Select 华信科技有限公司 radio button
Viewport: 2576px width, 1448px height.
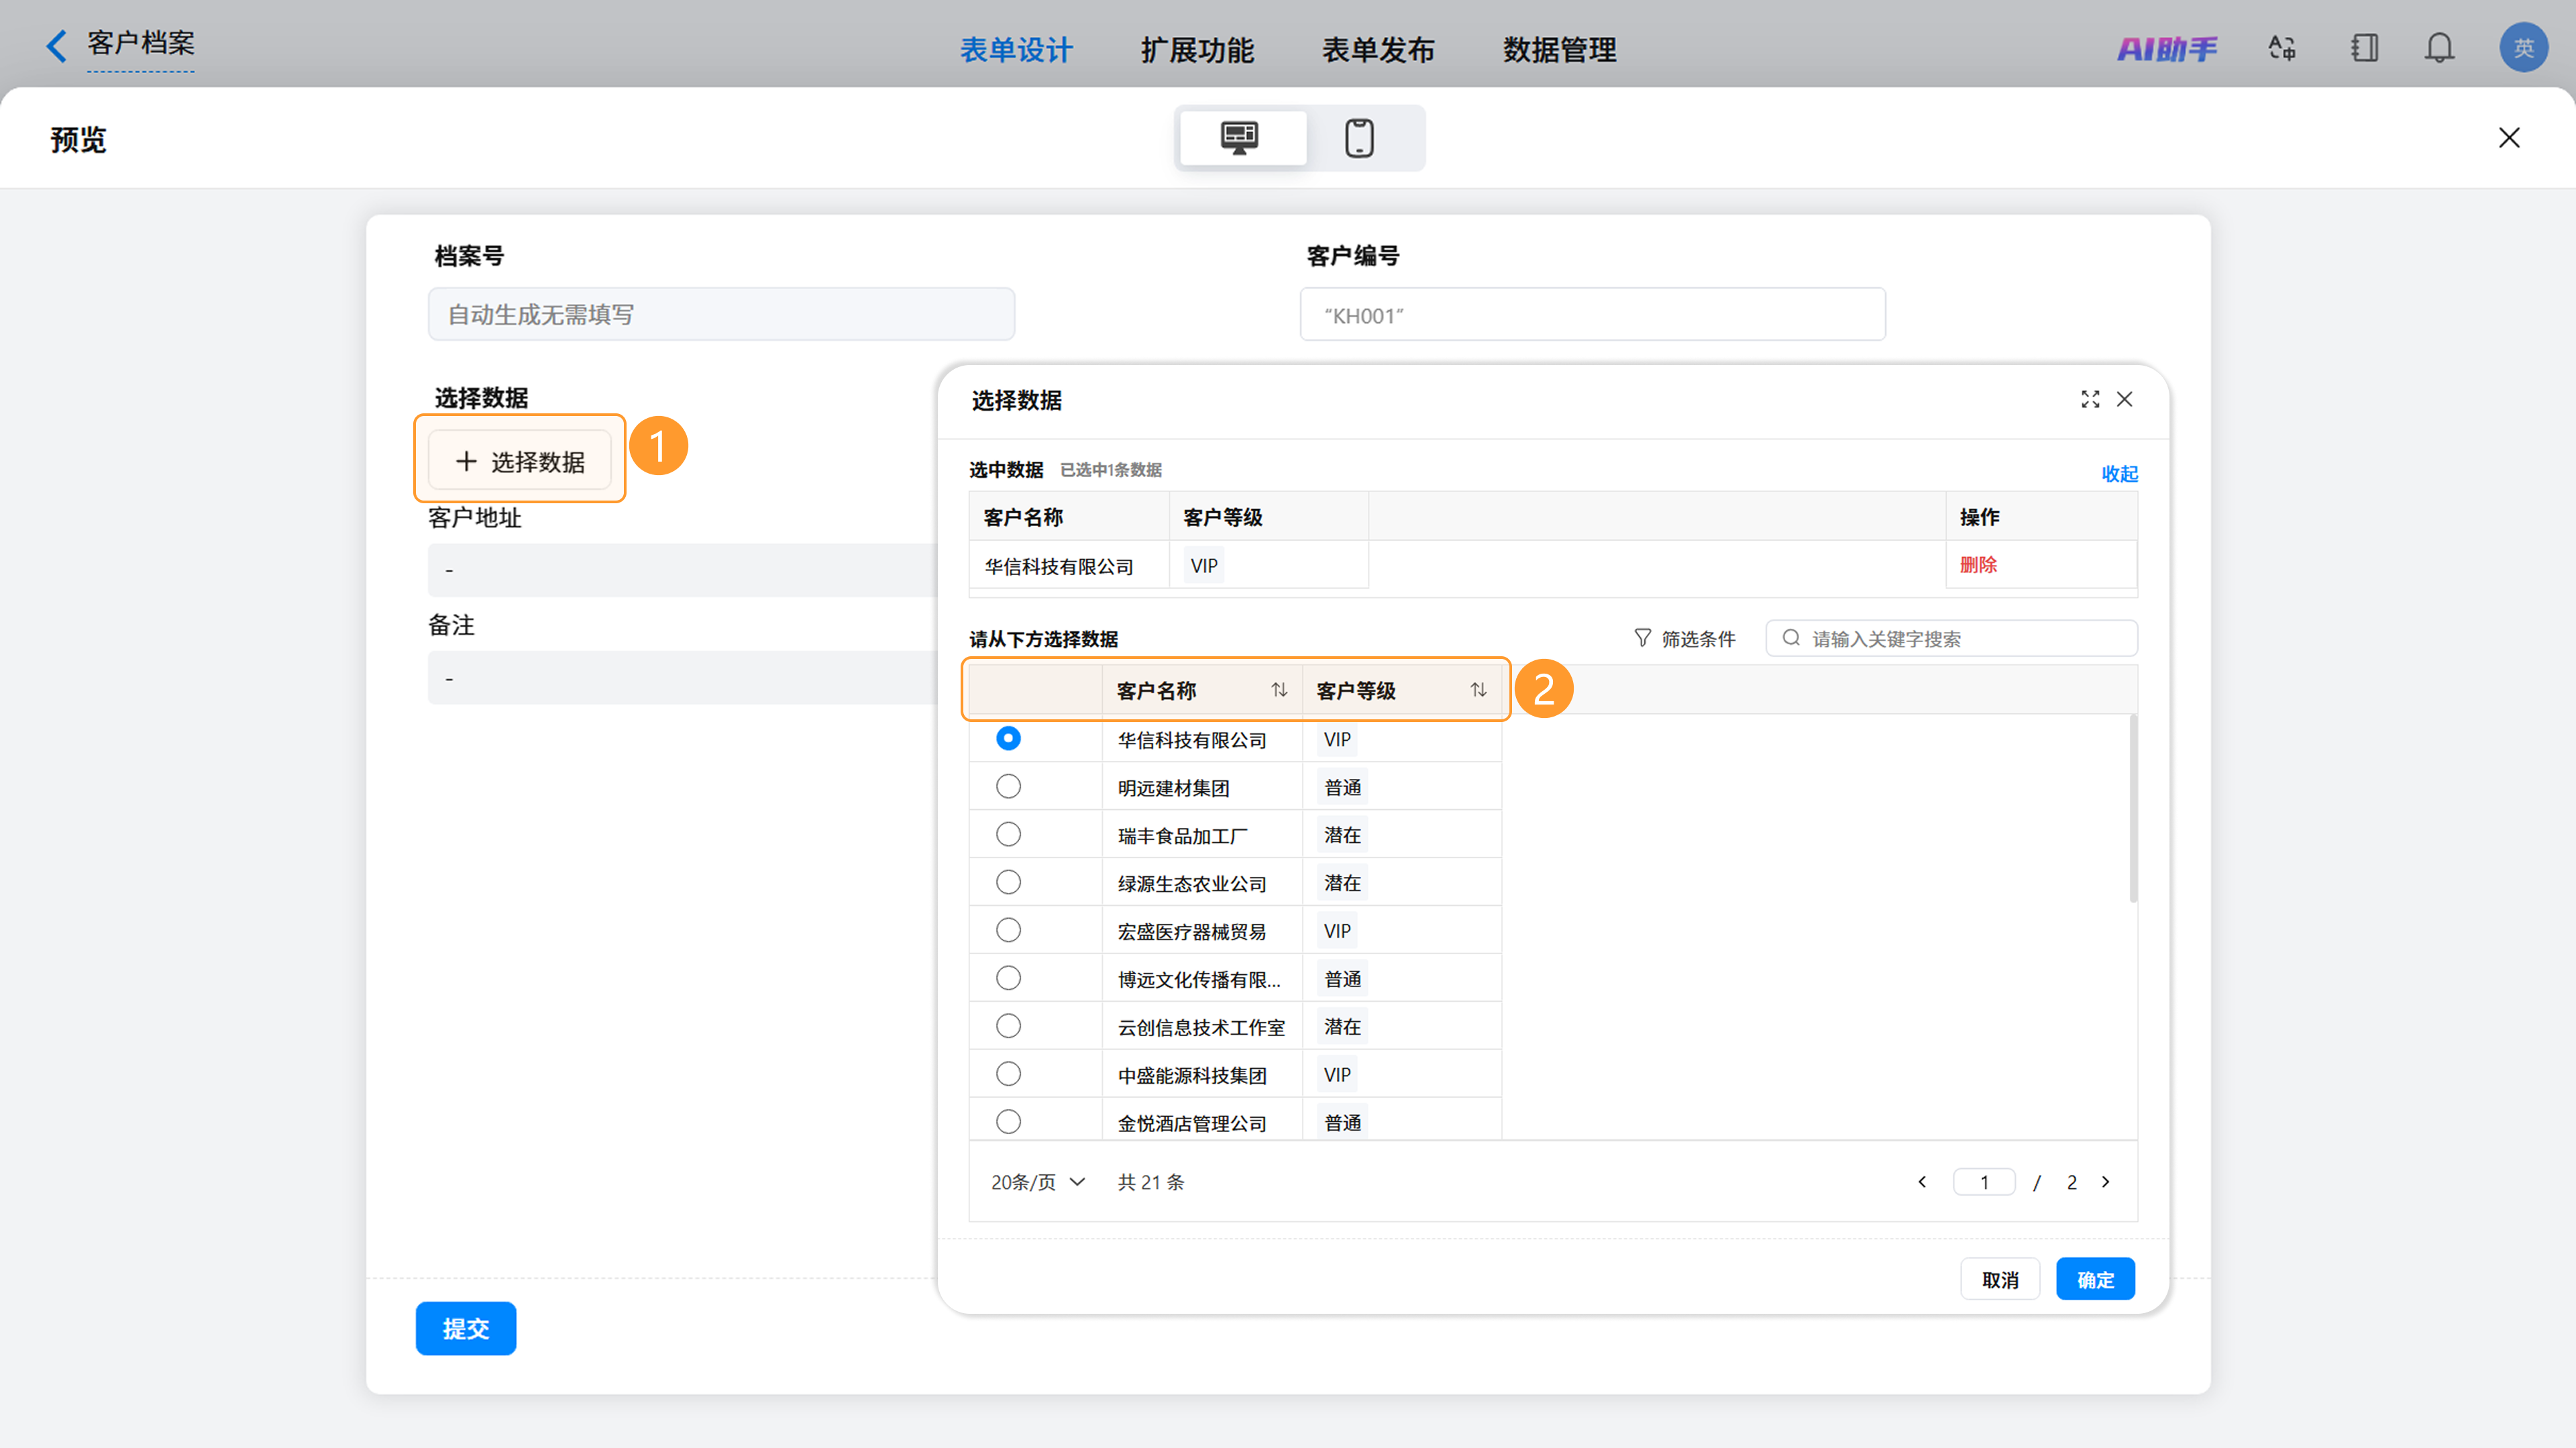1008,738
